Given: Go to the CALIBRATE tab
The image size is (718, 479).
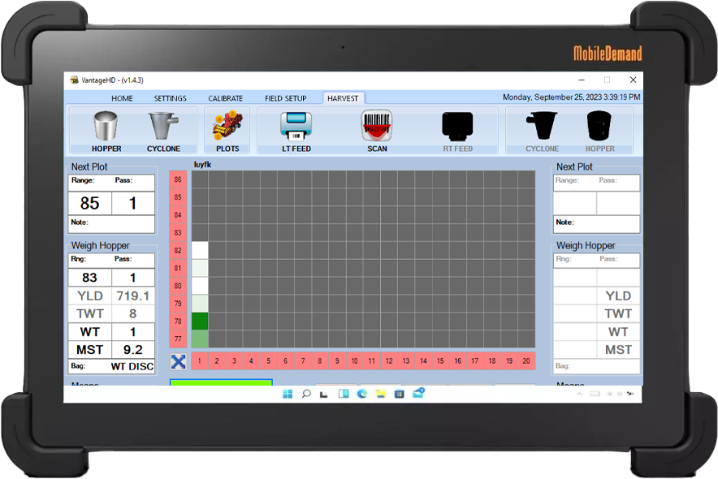Looking at the screenshot, I should (x=225, y=98).
